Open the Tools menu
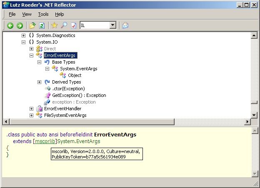The image size is (260, 188). pyautogui.click(x=43, y=14)
